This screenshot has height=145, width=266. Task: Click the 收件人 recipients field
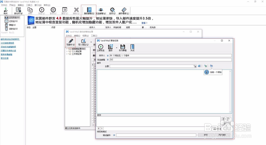point(171,55)
